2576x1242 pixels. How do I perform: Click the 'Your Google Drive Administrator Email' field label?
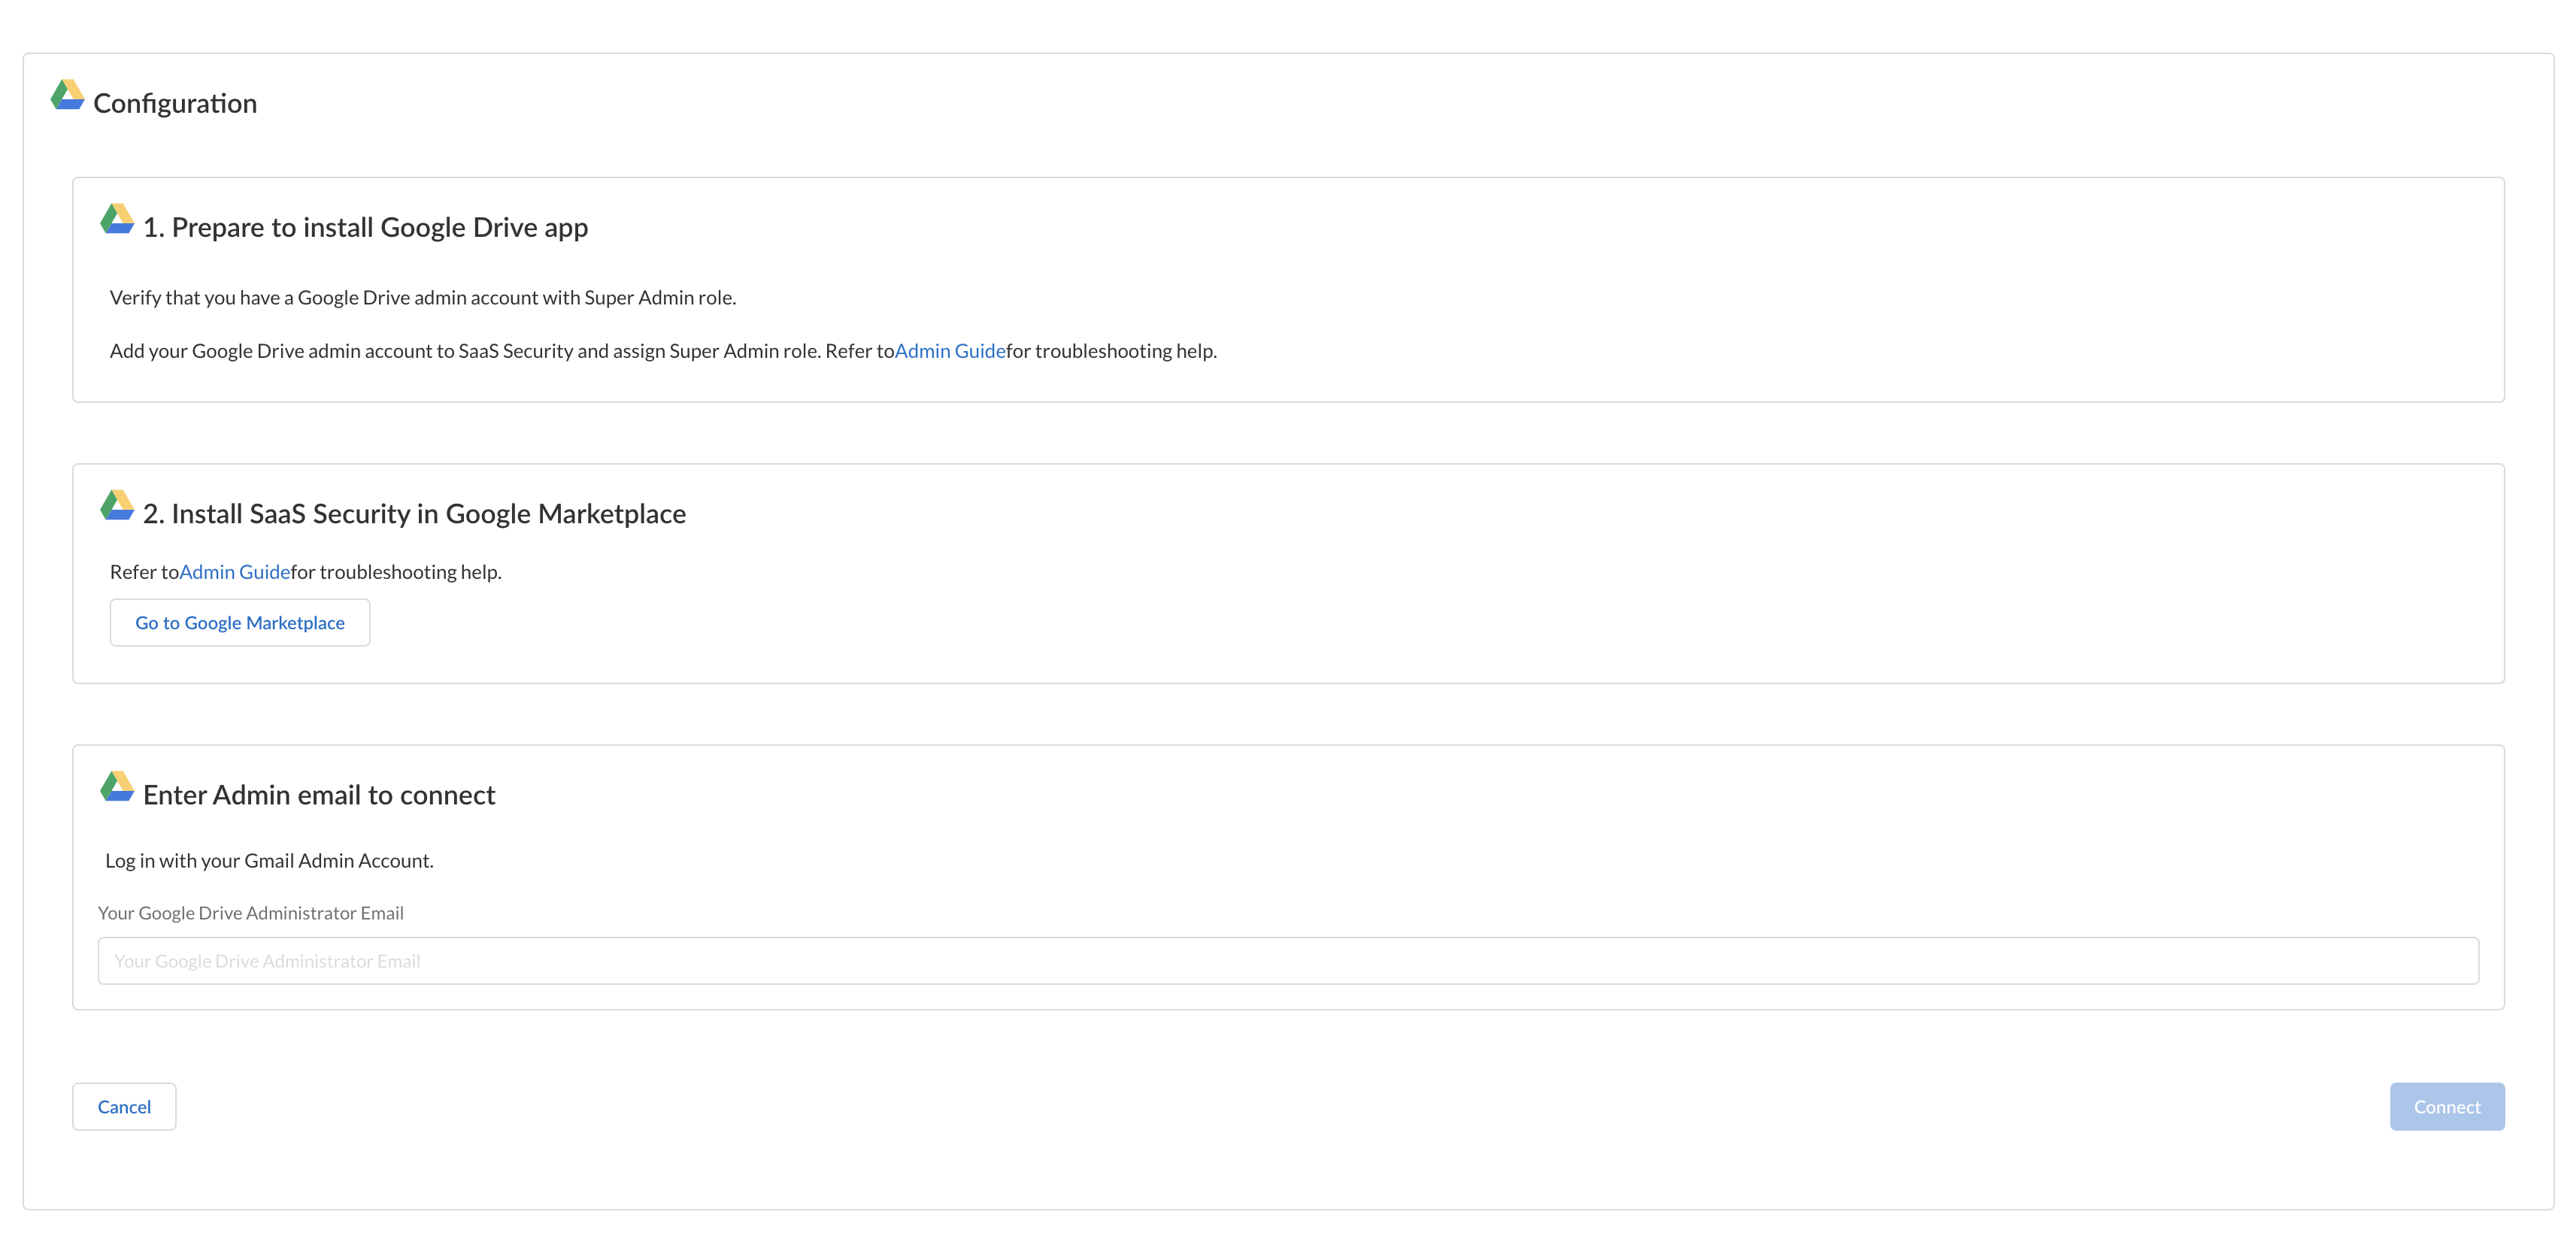click(251, 913)
